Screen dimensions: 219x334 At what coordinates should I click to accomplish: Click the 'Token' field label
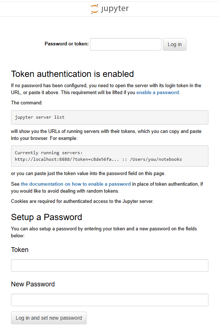(20, 250)
